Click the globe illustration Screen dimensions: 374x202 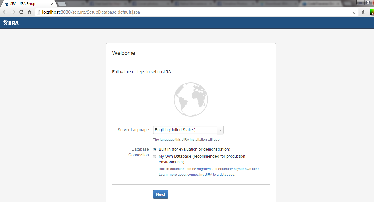point(191,99)
